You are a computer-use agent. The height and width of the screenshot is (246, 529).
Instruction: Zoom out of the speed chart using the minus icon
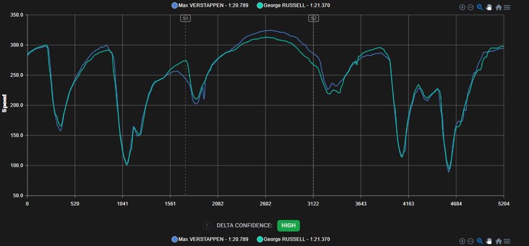click(471, 7)
